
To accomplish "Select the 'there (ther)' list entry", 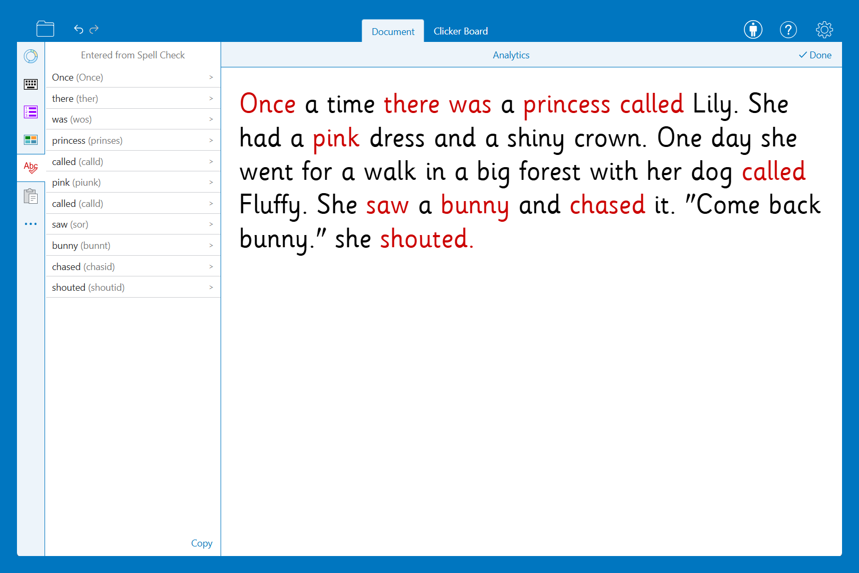I will (x=133, y=99).
